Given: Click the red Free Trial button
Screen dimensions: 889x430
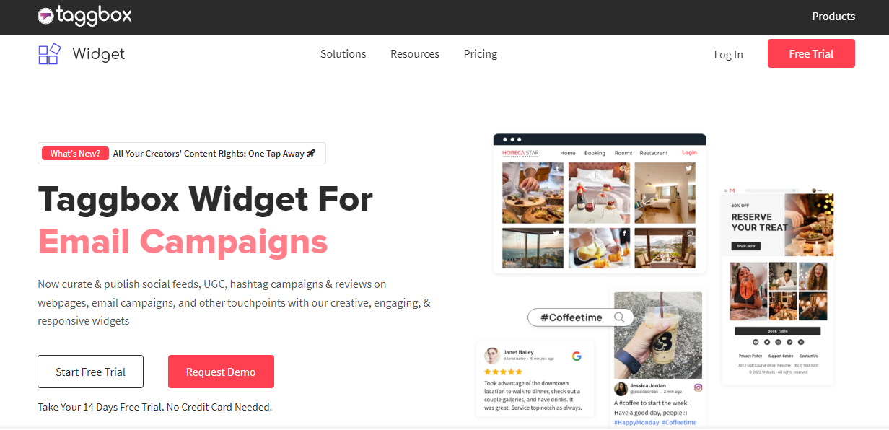Looking at the screenshot, I should coord(811,53).
